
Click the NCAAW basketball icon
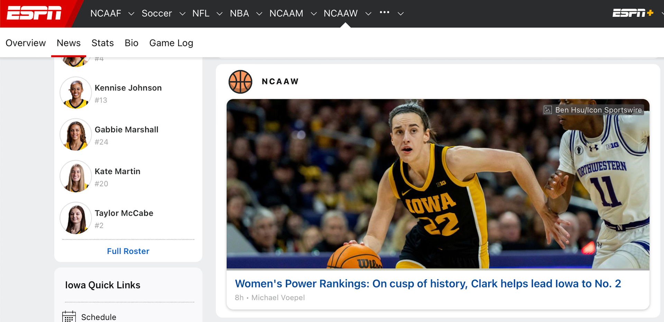pos(240,82)
